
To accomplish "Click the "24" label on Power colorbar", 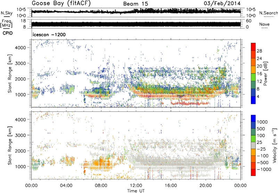I will coord(259,59).
